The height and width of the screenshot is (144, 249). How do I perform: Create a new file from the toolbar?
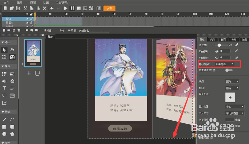(5, 8)
